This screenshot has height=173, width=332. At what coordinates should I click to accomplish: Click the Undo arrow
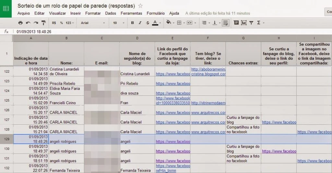pyautogui.click(x=28, y=23)
